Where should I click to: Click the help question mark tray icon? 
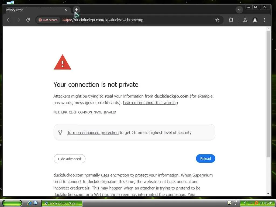(x=229, y=203)
